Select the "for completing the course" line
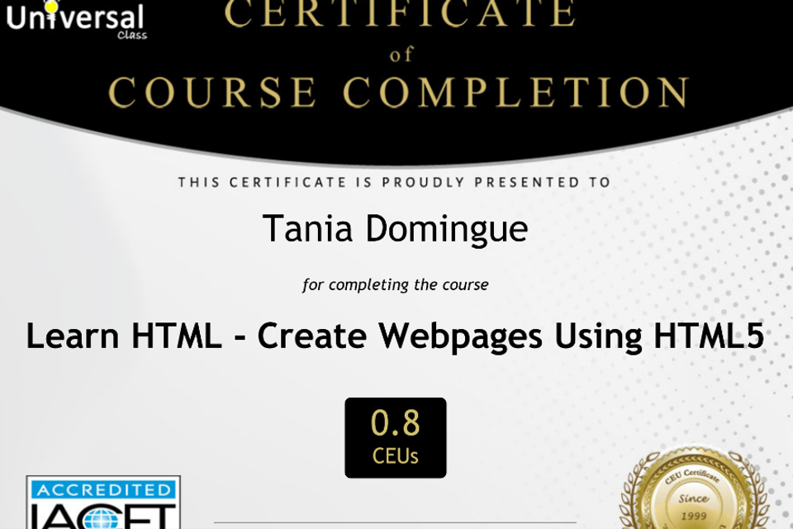793x529 pixels. [x=395, y=285]
